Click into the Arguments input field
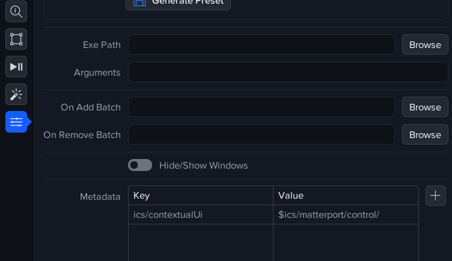 [x=288, y=73]
